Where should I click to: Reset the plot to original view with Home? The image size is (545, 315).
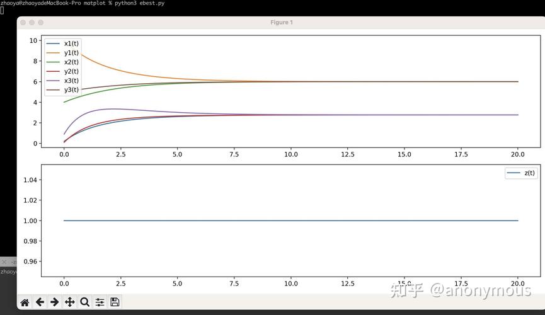pos(25,302)
